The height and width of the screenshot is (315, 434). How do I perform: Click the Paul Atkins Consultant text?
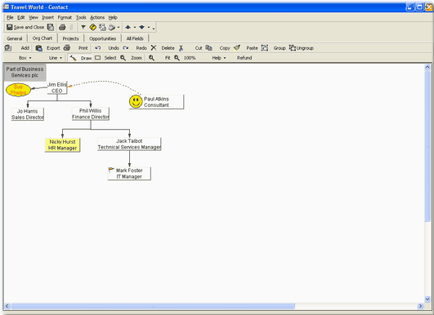tap(156, 102)
